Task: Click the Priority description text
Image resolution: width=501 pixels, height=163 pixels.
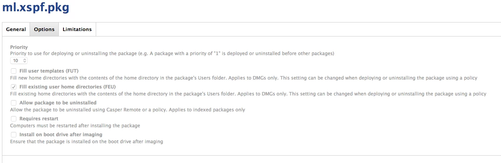Action: pos(172,53)
